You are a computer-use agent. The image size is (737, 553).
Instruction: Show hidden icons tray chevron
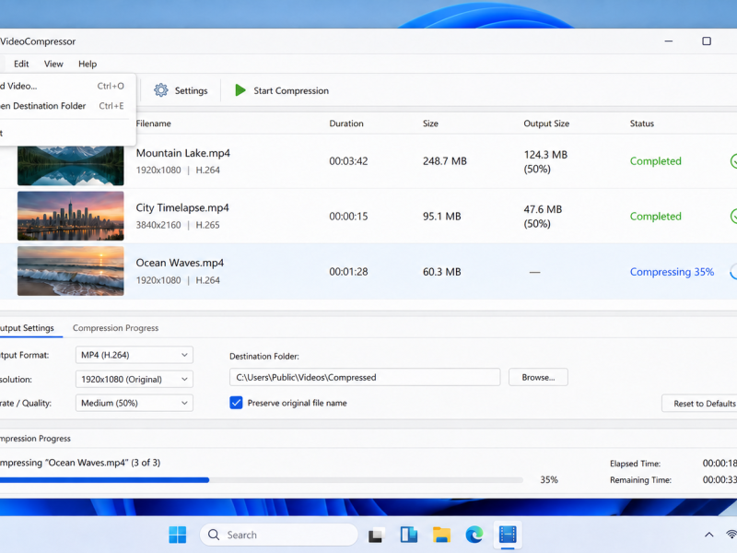coord(708,535)
